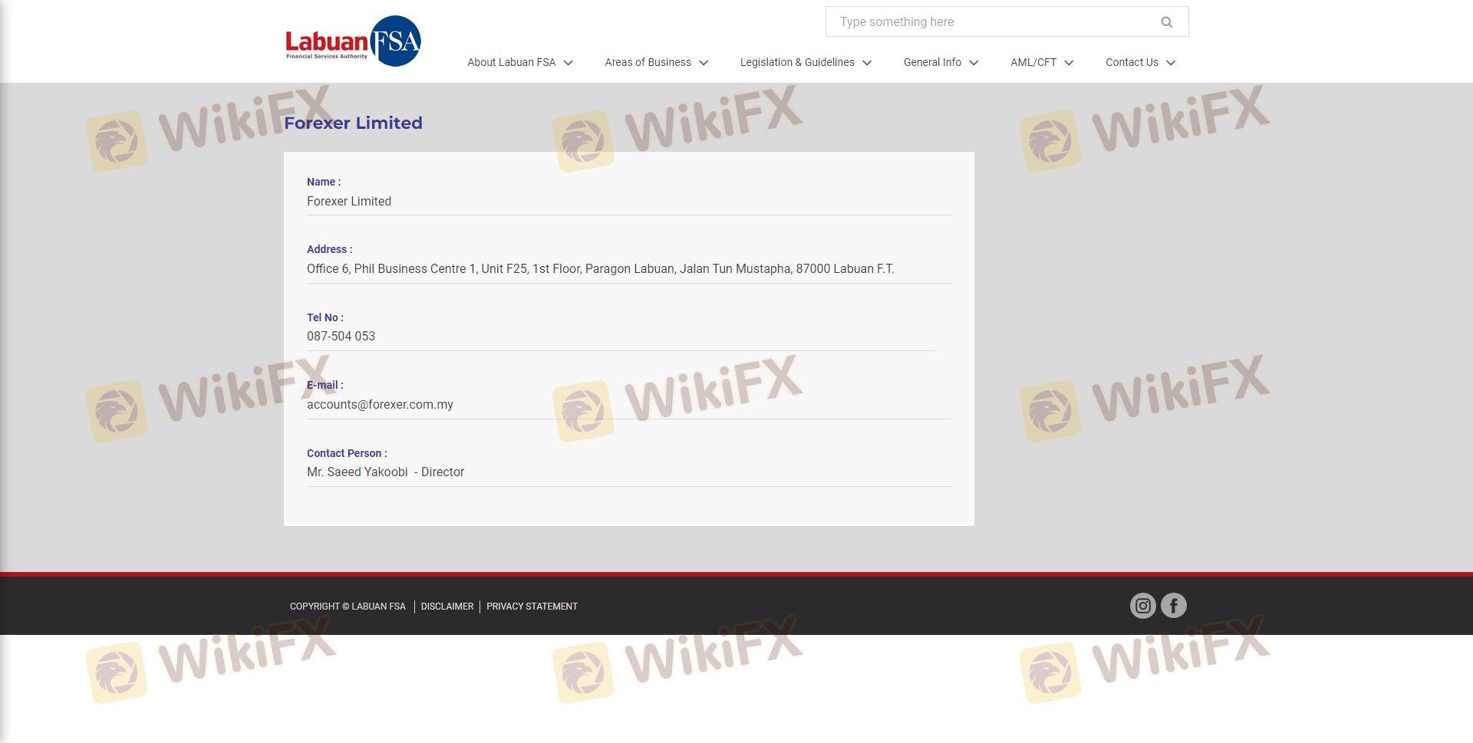Open the Contact Us menu
The width and height of the screenshot is (1473, 743).
tap(1131, 63)
